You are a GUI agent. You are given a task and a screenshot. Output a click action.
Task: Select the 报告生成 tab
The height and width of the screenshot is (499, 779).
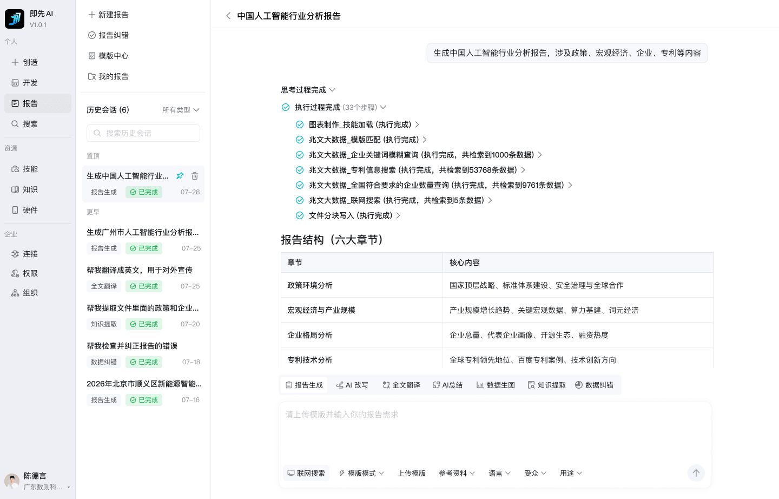coord(304,385)
